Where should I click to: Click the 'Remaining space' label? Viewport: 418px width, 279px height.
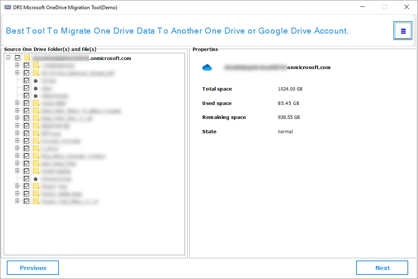[224, 117]
